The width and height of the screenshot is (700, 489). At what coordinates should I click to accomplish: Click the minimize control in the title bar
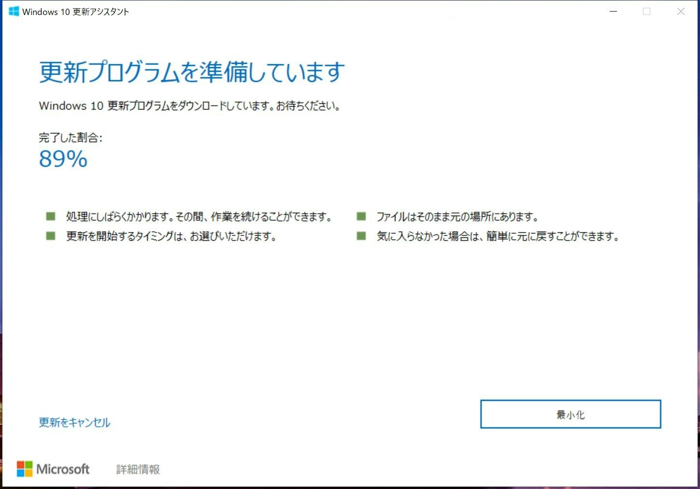613,11
